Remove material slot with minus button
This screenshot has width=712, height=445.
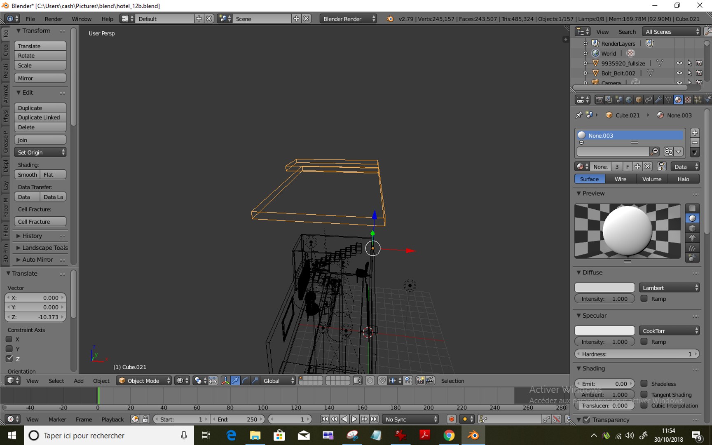[x=695, y=143]
